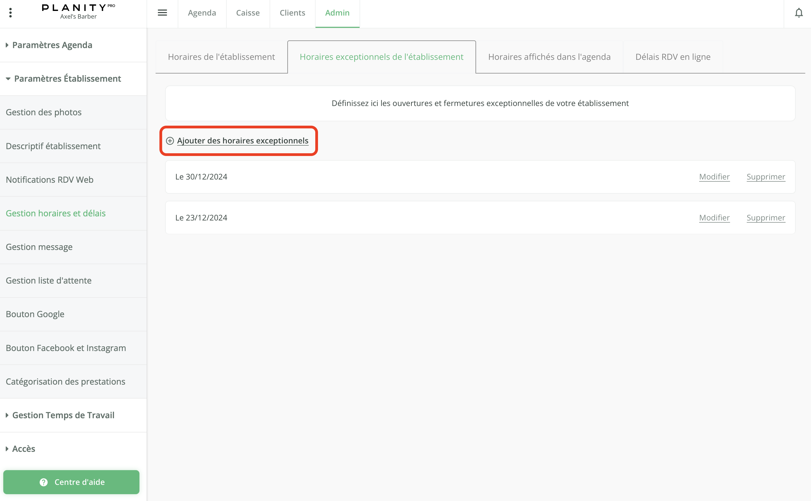811x501 pixels.
Task: Expand Gestion Temps de Travail section
Action: [63, 415]
